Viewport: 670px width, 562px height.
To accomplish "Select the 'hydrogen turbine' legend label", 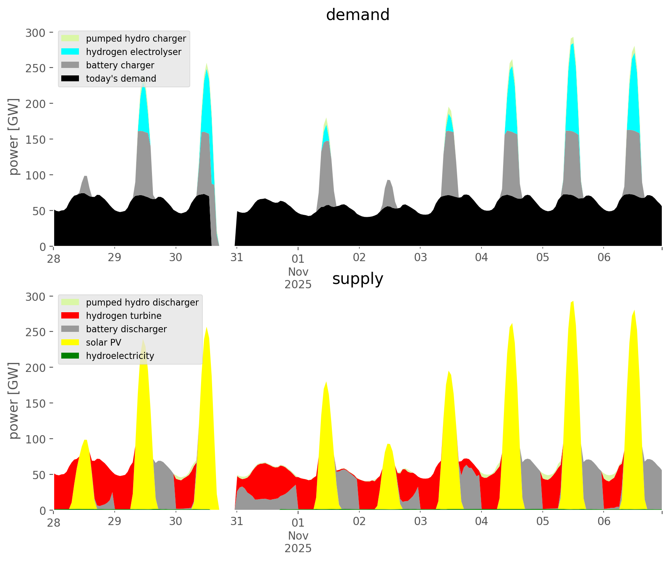I will (x=124, y=316).
